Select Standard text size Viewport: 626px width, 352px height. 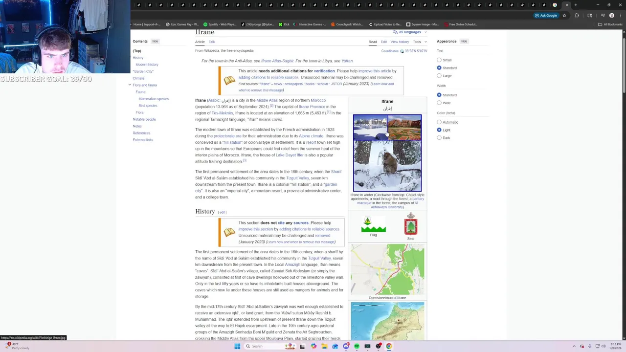(x=439, y=68)
